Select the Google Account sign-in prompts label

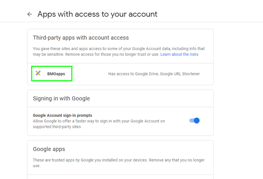[x=62, y=115]
